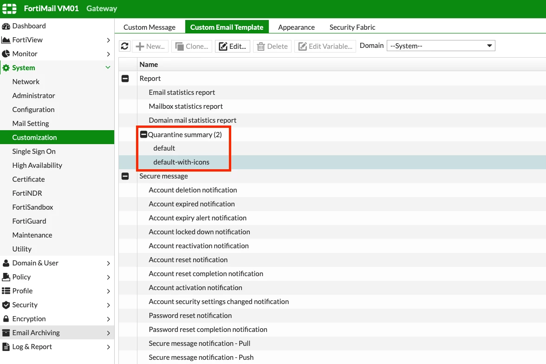This screenshot has width=546, height=364.
Task: Click the Edit button
Action: coord(233,46)
